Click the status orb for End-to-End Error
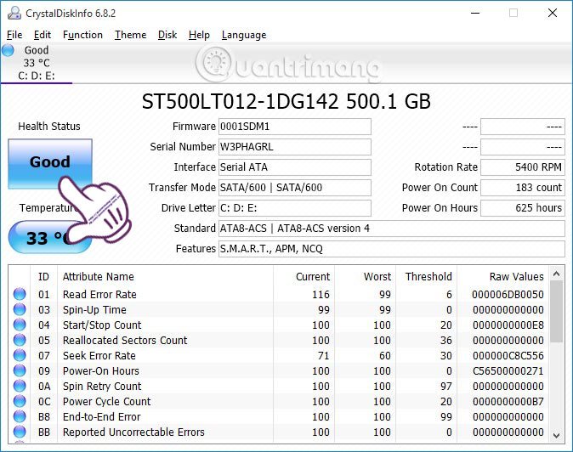The image size is (573, 452). point(20,416)
